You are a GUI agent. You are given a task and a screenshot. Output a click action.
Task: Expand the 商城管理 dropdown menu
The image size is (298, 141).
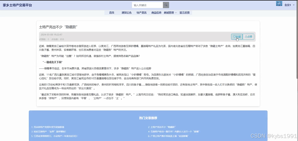tap(170, 13)
